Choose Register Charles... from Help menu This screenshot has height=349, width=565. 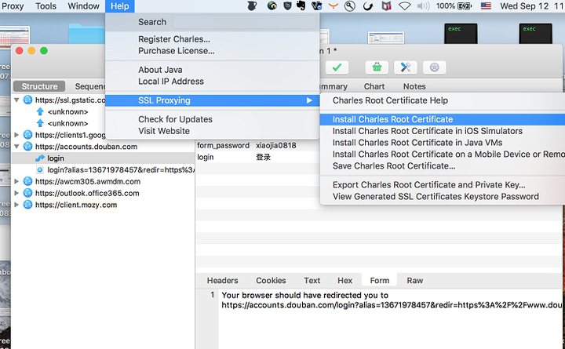212,39
